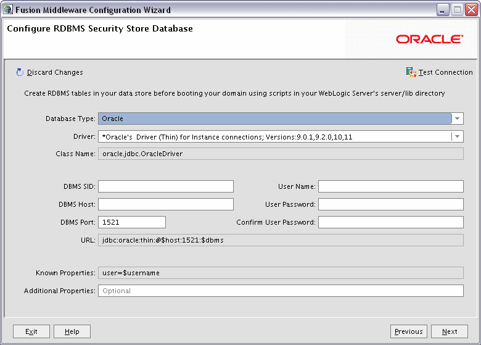Proceed with the Next button

click(x=450, y=331)
